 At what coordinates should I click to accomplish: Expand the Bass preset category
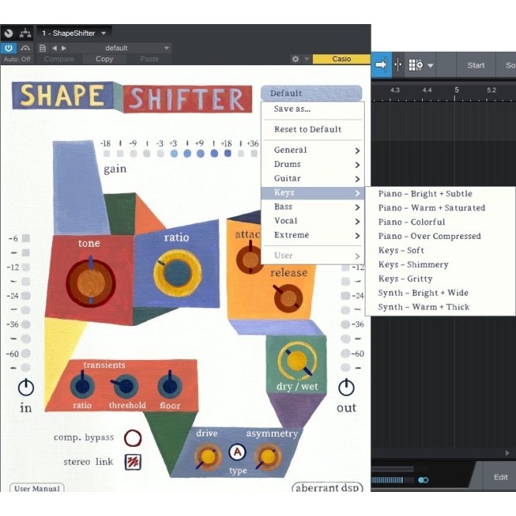click(313, 206)
